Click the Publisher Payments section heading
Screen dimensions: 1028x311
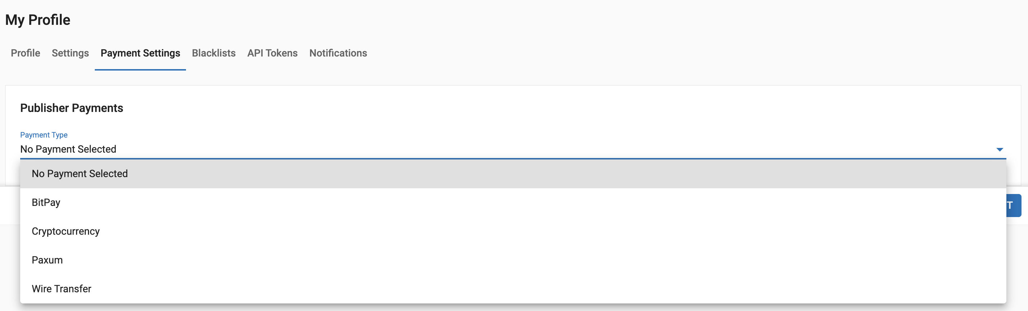[71, 108]
